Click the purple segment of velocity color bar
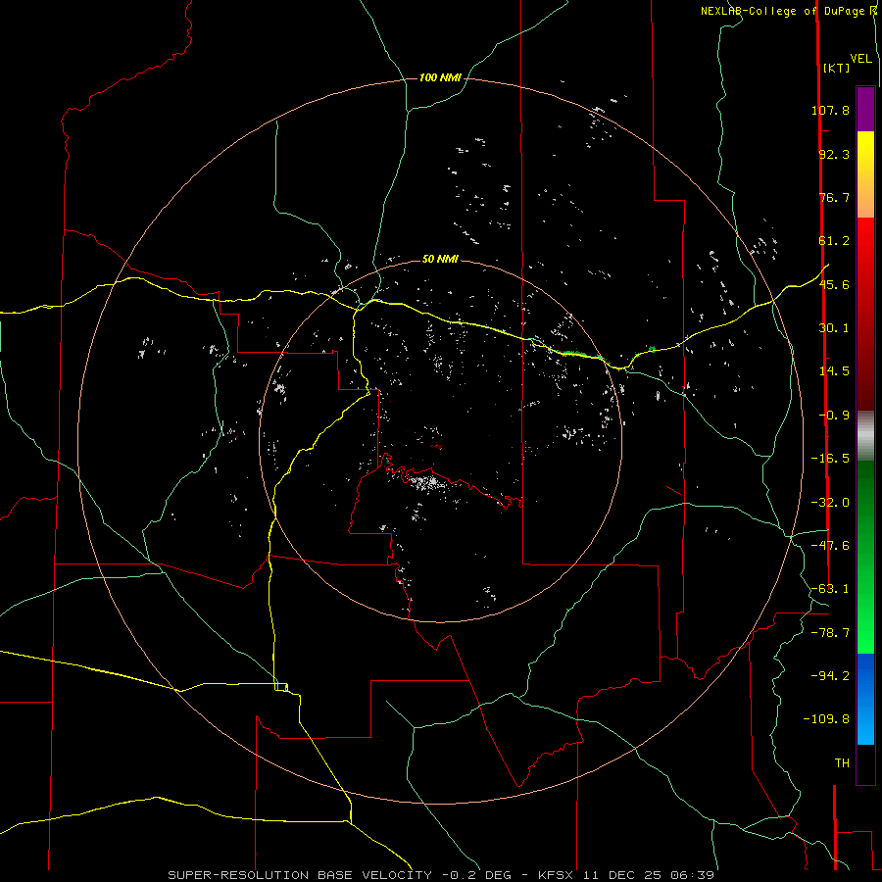This screenshot has height=882, width=882. pyautogui.click(x=865, y=109)
